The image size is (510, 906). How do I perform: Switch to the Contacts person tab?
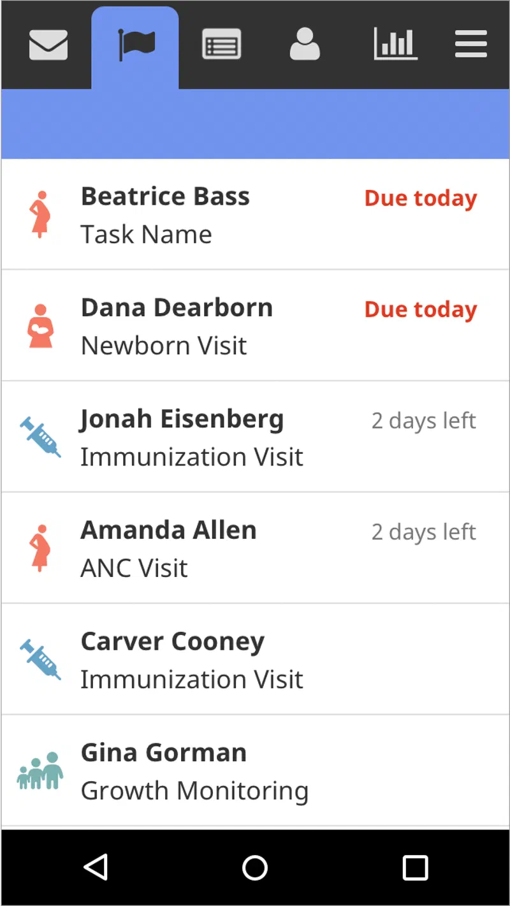coord(305,45)
